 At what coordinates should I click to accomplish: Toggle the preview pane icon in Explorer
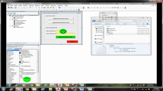(x=143, y=24)
